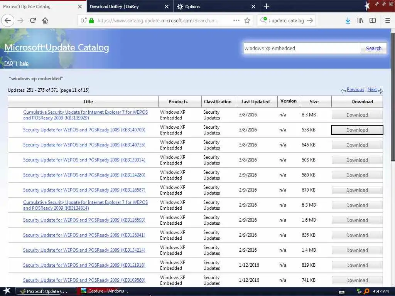Focus the catalog search text box

tap(302, 48)
